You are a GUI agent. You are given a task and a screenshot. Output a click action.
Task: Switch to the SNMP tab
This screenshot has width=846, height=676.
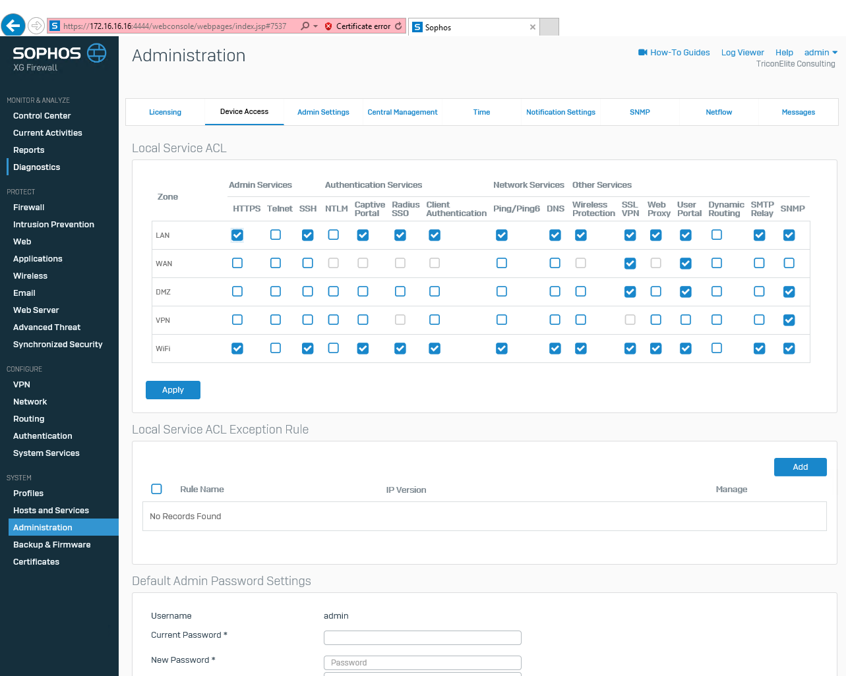pos(640,112)
